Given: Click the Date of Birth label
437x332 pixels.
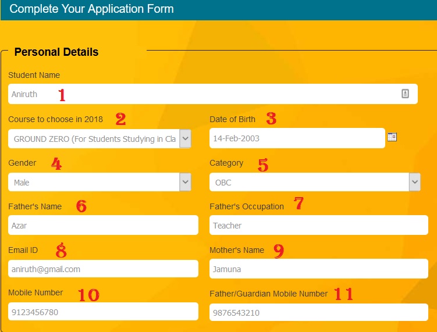Looking at the screenshot, I should pyautogui.click(x=232, y=119).
